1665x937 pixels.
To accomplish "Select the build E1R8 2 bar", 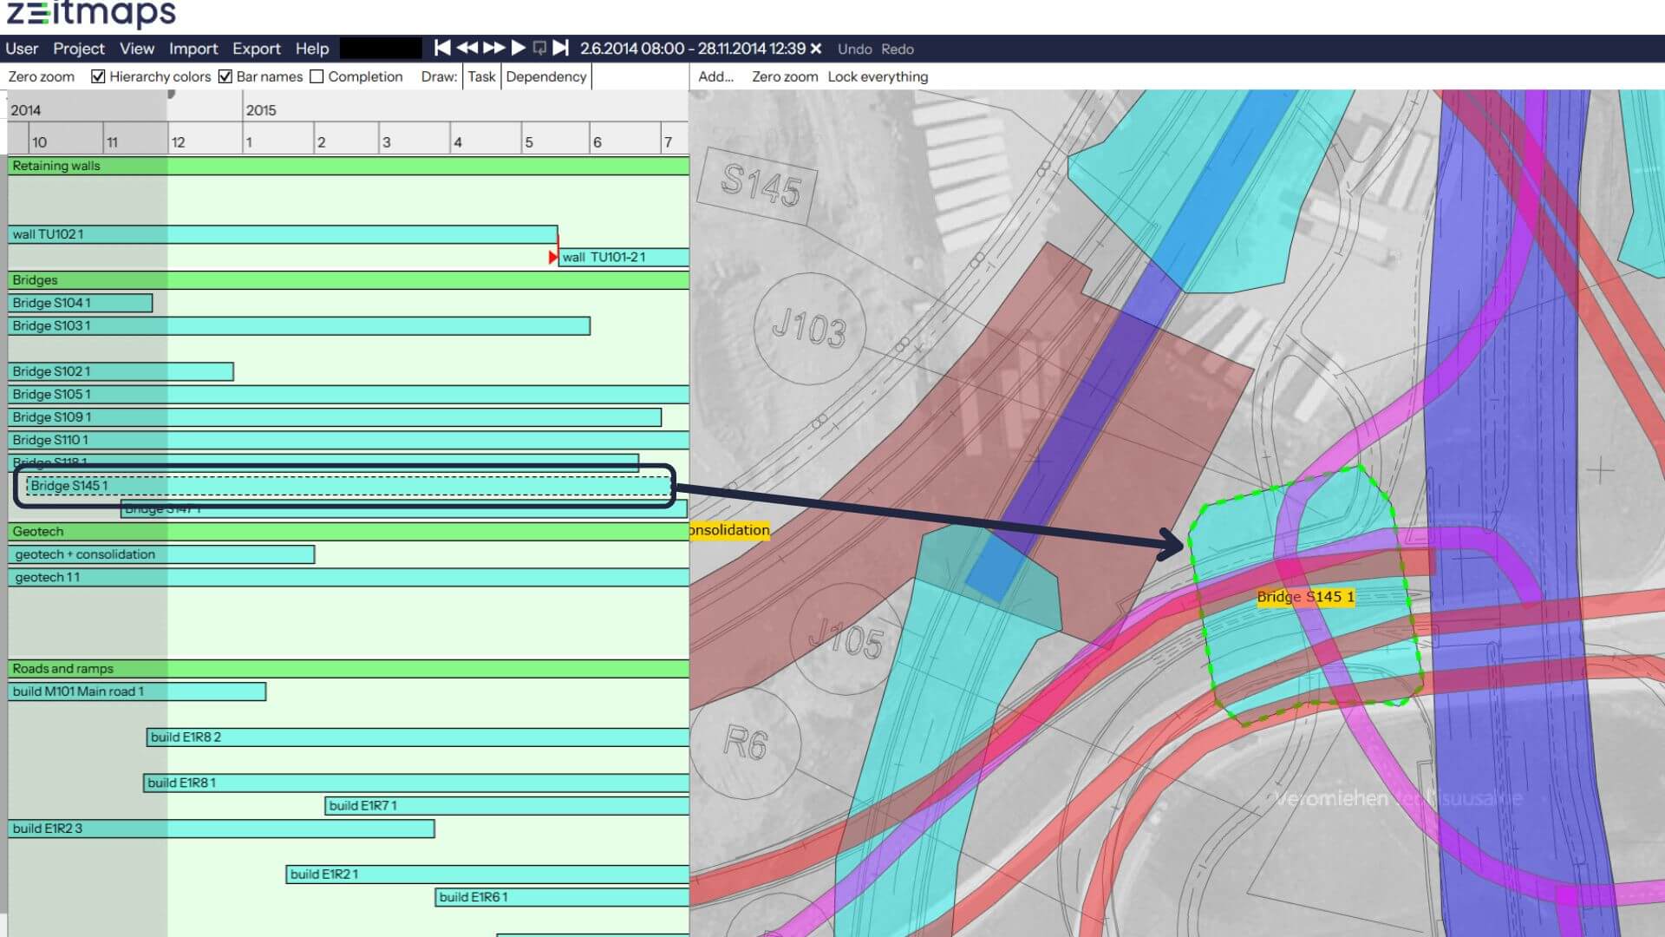I will (418, 737).
